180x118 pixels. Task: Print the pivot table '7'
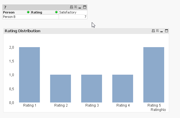(x=71, y=7)
